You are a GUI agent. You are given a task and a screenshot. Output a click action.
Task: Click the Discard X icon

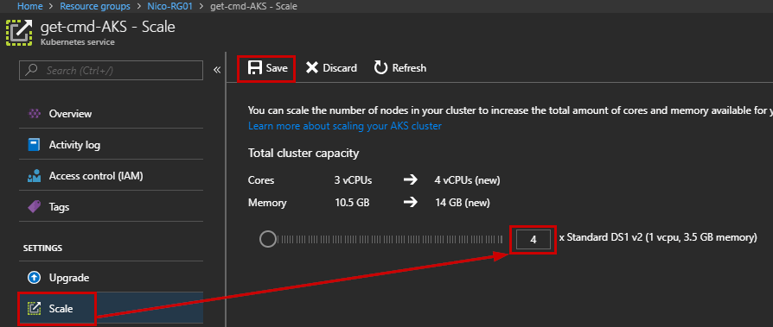click(x=312, y=68)
